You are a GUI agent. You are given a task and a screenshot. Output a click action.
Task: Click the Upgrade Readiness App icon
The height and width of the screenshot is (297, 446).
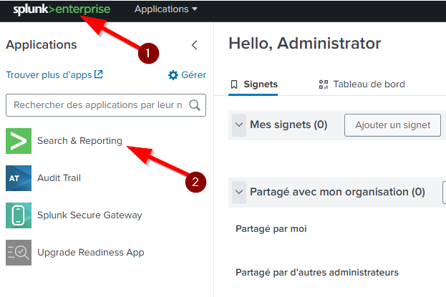pos(19,253)
